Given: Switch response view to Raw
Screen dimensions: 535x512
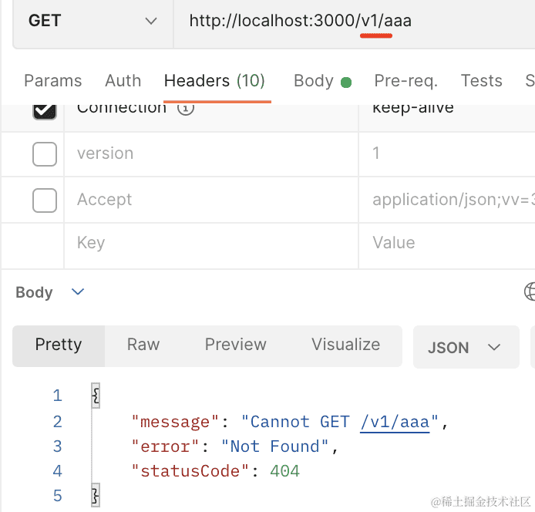Looking at the screenshot, I should [143, 345].
